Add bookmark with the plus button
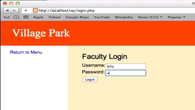195x110 pixels. (x=26, y=10)
